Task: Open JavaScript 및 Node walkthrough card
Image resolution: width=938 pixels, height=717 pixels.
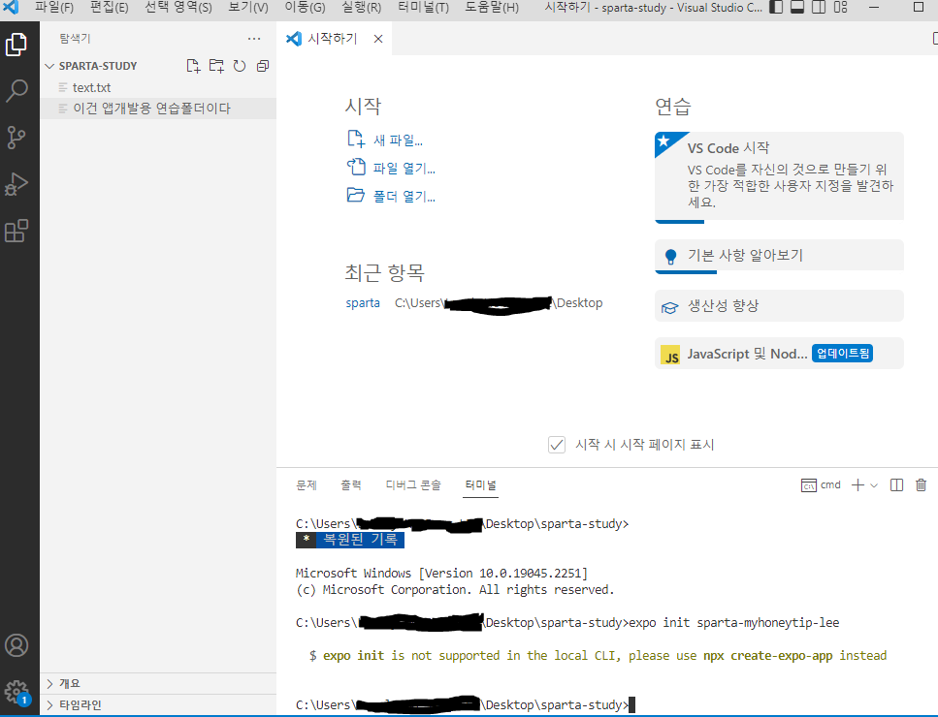Action: tap(779, 354)
